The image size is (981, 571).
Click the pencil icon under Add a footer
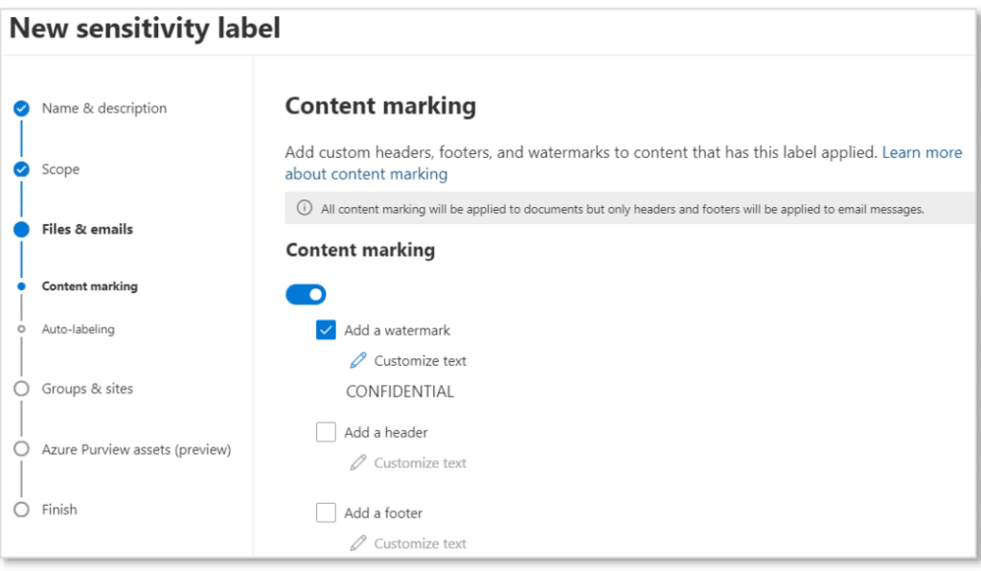[x=358, y=543]
